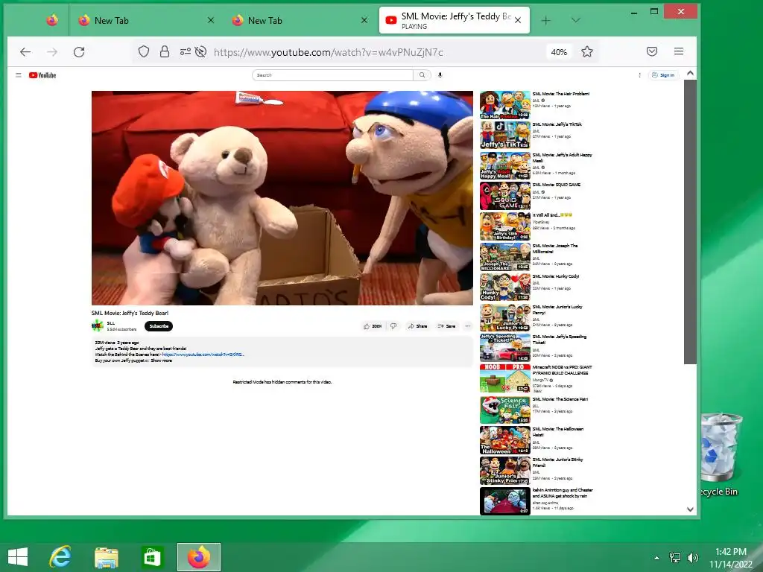Close the playing YouTube tab

click(x=518, y=20)
